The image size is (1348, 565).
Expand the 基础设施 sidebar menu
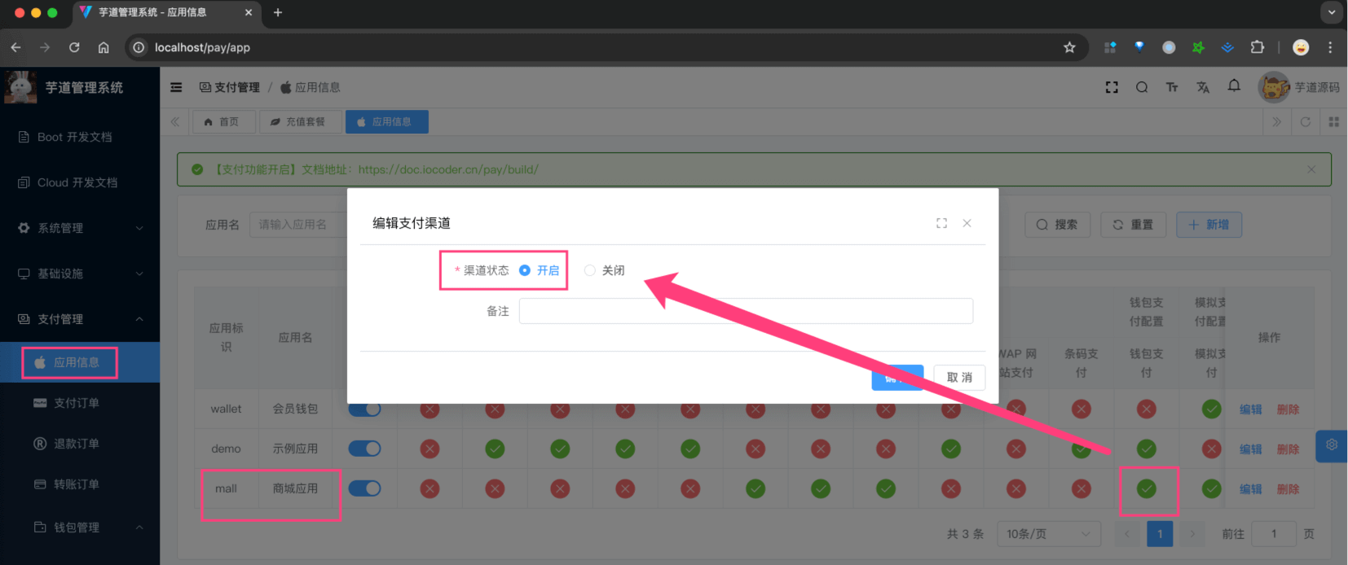coord(80,274)
